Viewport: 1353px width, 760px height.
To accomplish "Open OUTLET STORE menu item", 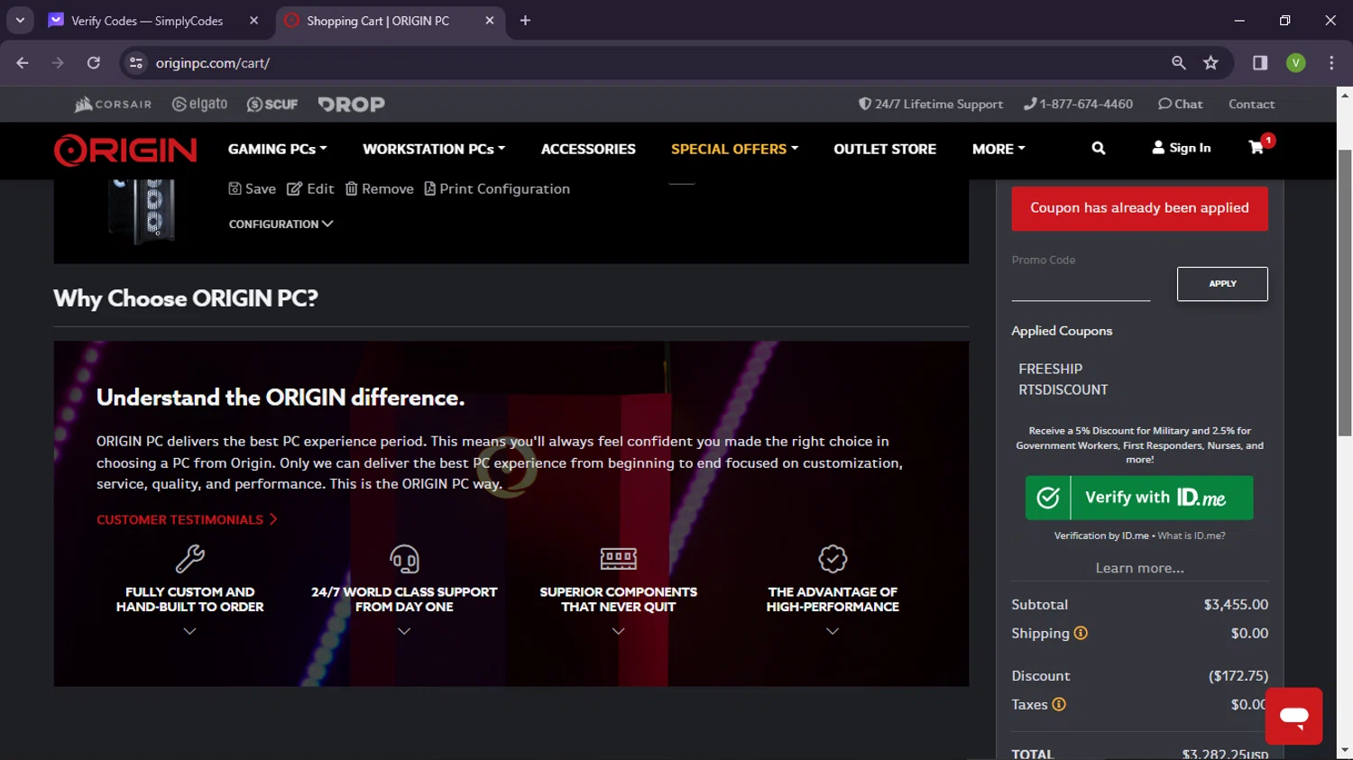I will 885,149.
